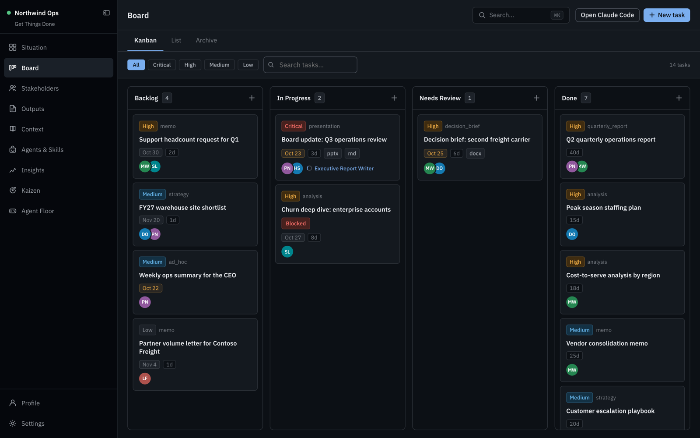Switch to the Archive tab
Screen dimensions: 700x438
click(x=206, y=40)
